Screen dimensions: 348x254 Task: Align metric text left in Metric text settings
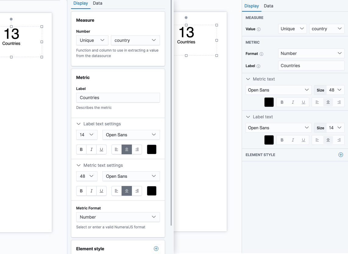(116, 191)
